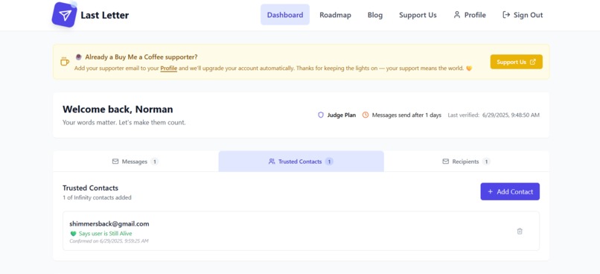The image size is (600, 274).
Task: Click the Sign Out arrow icon
Action: point(506,15)
